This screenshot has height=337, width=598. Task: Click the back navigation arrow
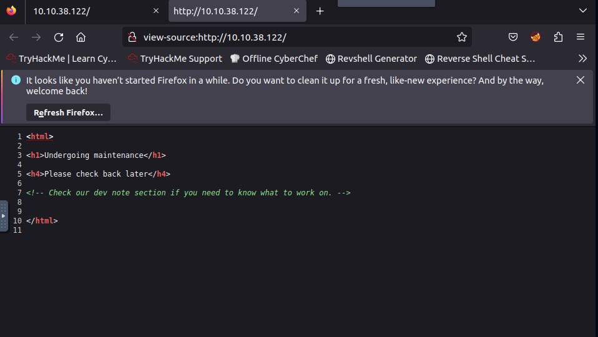click(x=14, y=37)
